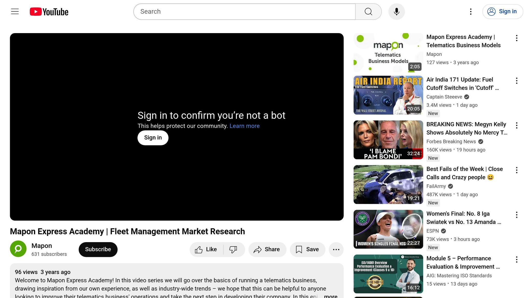Image resolution: width=530 pixels, height=298 pixels.
Task: Focus the Search input field
Action: point(245,12)
